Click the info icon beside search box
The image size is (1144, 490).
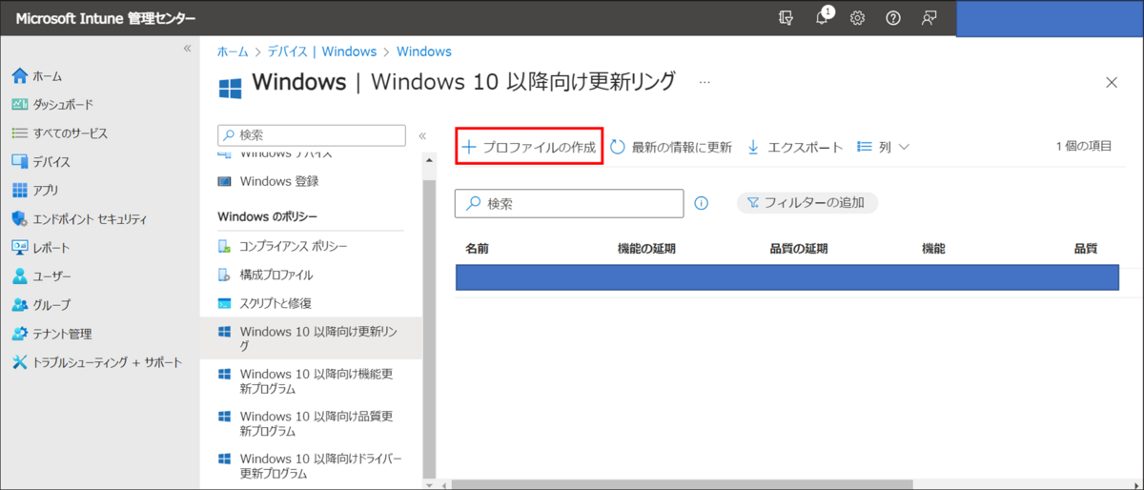702,203
